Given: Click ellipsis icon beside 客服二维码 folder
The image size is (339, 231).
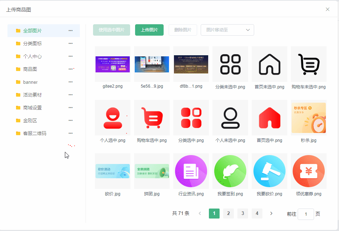Looking at the screenshot, I should pyautogui.click(x=71, y=133).
